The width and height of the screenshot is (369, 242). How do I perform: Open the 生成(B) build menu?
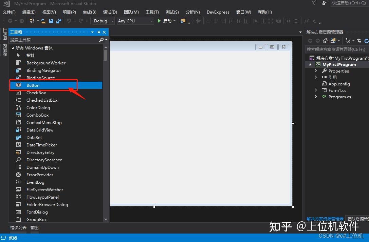[89, 12]
